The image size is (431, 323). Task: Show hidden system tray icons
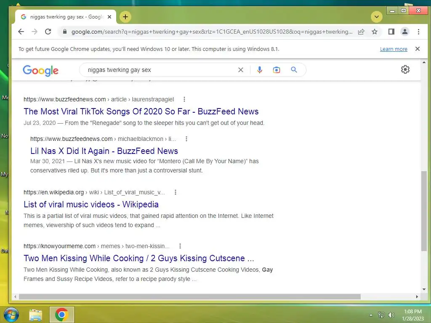(371, 315)
